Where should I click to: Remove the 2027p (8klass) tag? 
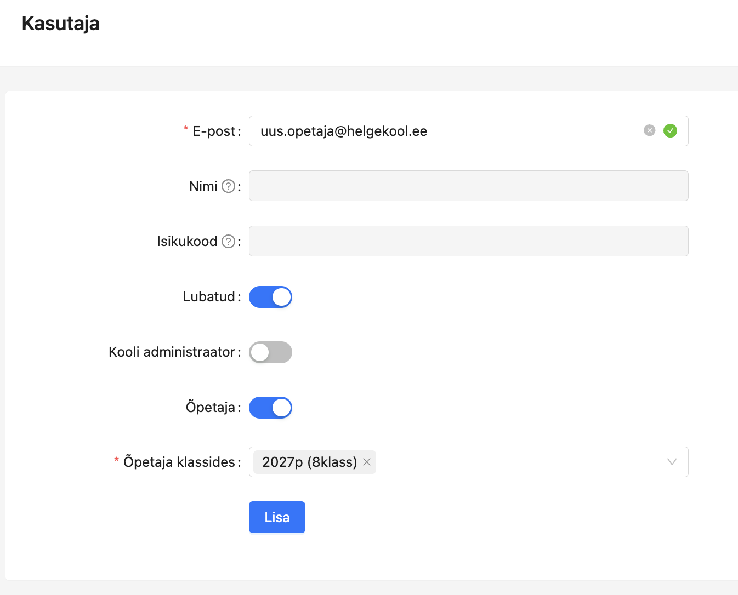pyautogui.click(x=367, y=462)
